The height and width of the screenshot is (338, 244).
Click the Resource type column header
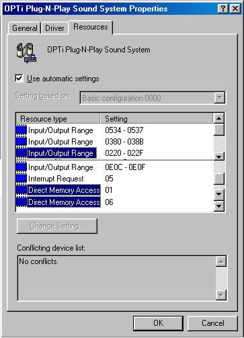pyautogui.click(x=58, y=119)
